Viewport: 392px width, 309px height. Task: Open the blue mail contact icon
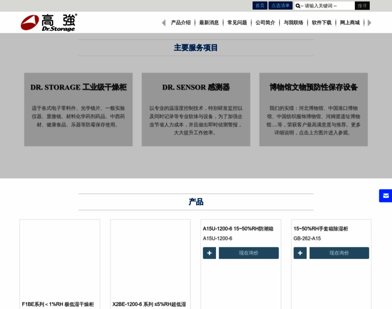pos(386,196)
